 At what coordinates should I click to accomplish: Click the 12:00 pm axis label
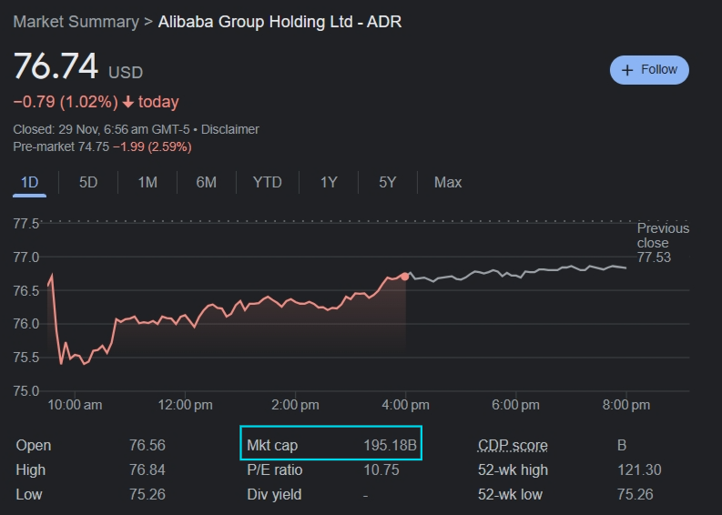click(185, 405)
